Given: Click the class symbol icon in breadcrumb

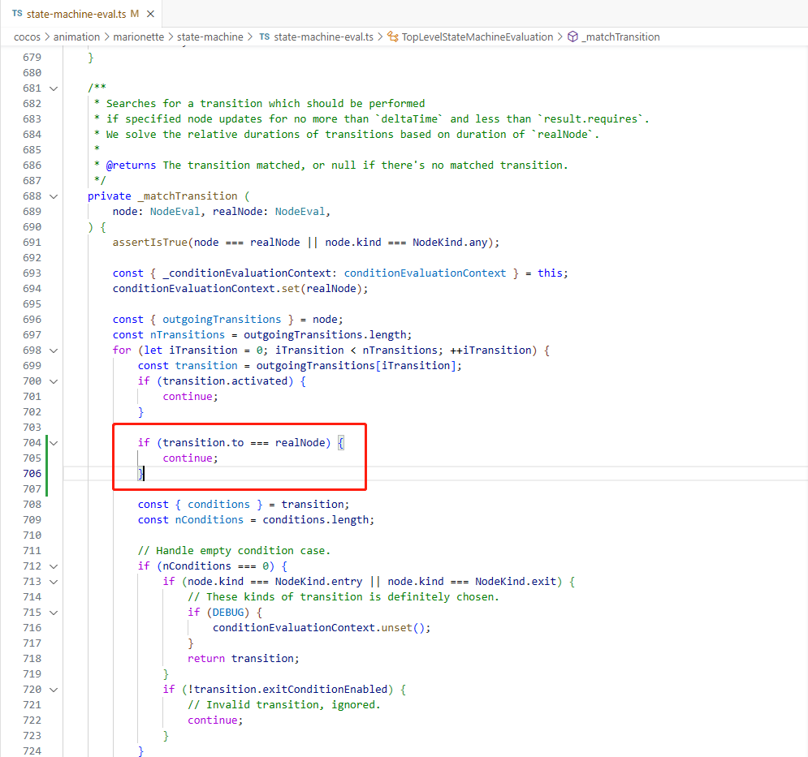Looking at the screenshot, I should pos(393,37).
